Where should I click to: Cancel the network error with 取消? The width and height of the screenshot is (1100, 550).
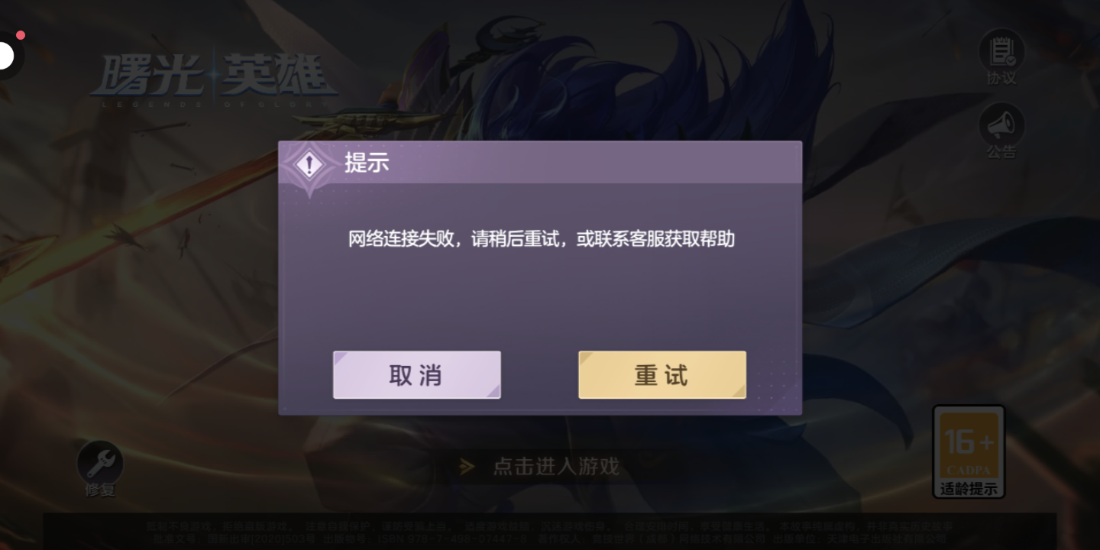(417, 374)
